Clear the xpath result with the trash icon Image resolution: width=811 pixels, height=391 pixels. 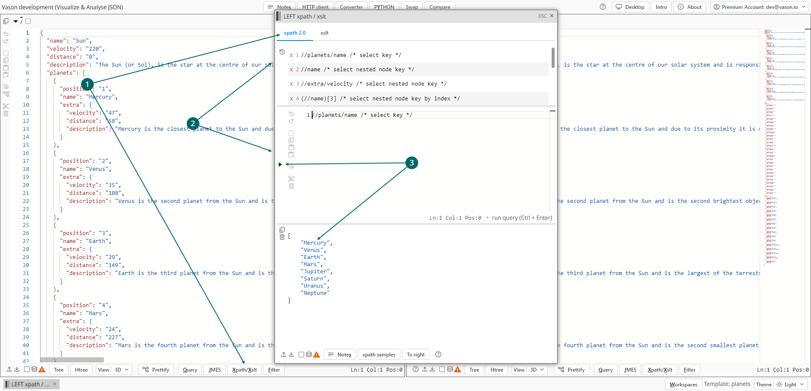[282, 237]
